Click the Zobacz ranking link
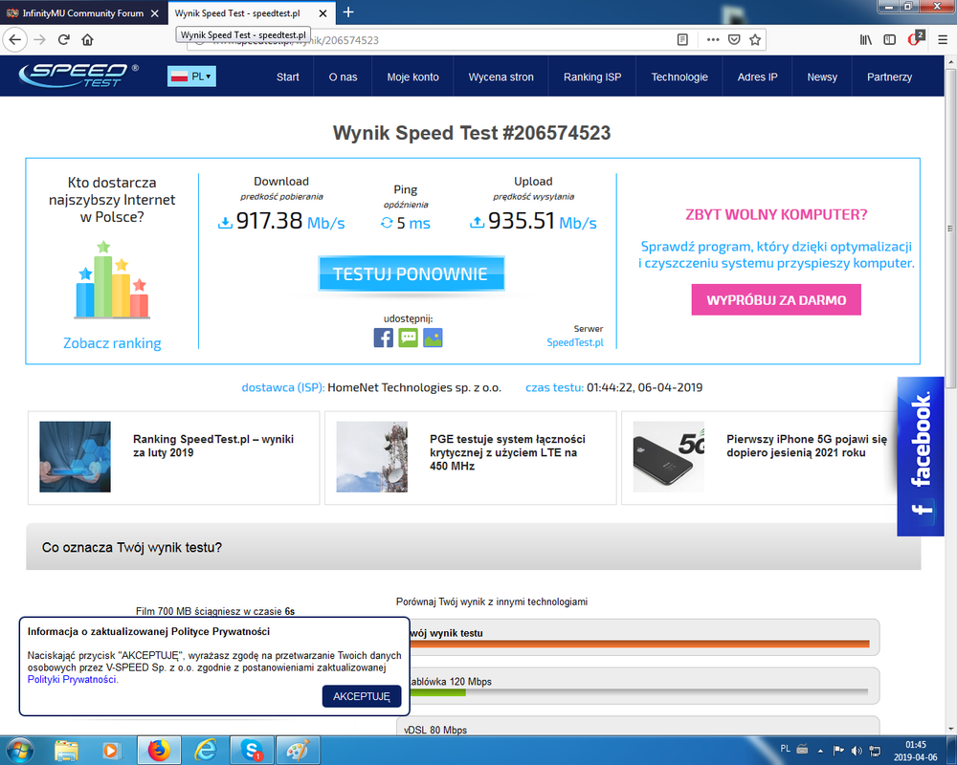Screen dimensions: 957x765 click(112, 343)
